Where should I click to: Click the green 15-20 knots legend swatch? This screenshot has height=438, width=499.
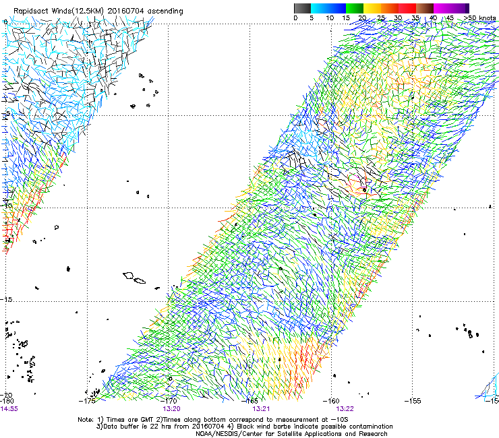click(x=355, y=8)
